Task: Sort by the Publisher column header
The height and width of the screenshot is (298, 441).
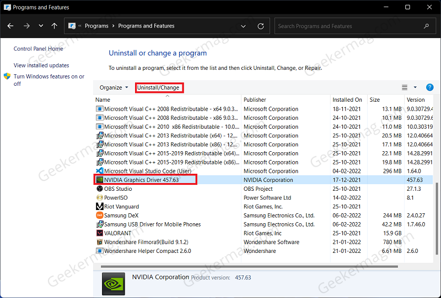Action: click(x=255, y=100)
